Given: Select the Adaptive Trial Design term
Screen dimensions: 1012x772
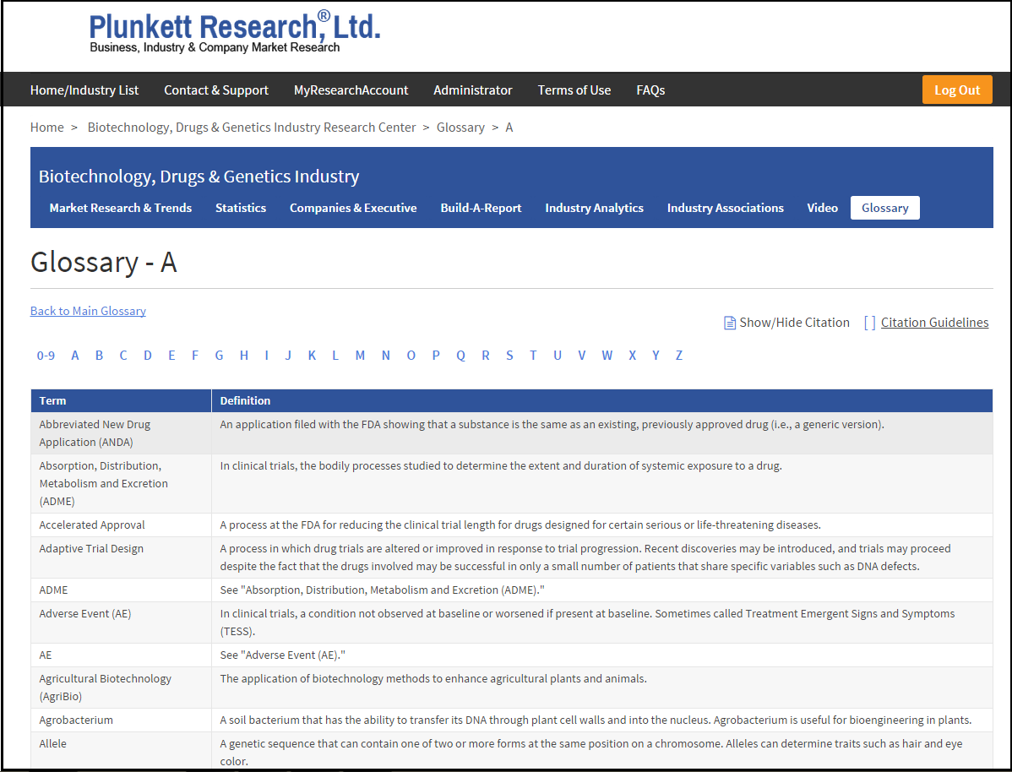Looking at the screenshot, I should point(91,549).
